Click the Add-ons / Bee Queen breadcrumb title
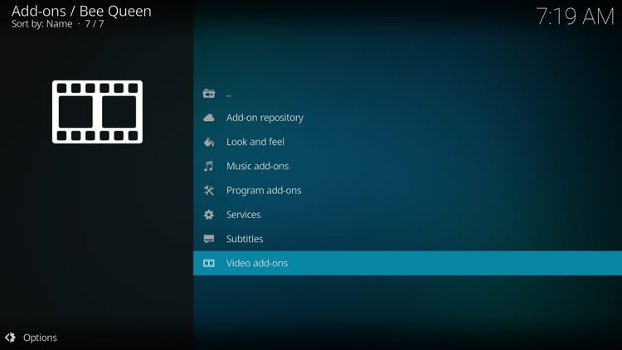 [81, 11]
